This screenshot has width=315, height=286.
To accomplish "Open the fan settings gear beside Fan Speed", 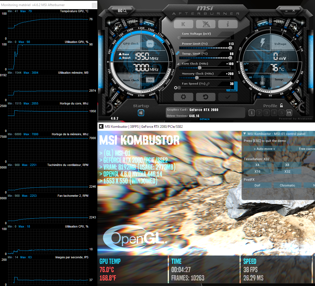I will (x=176, y=88).
